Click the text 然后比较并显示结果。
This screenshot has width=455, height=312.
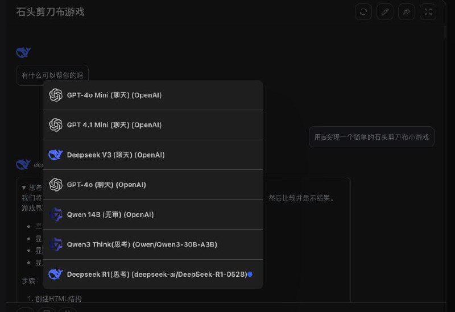(x=301, y=198)
